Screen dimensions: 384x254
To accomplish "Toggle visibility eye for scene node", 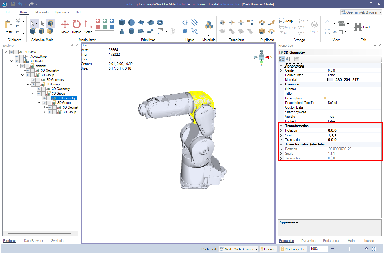I will [23, 66].
